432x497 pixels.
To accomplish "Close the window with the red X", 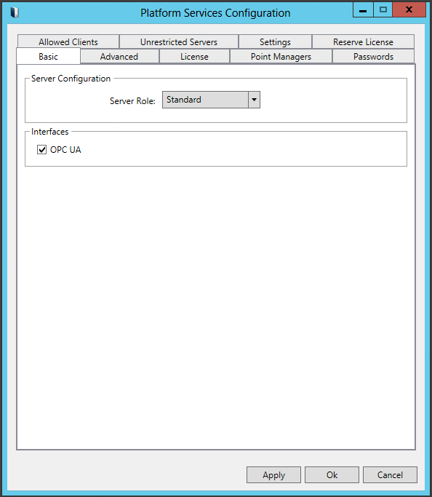I will tap(409, 10).
